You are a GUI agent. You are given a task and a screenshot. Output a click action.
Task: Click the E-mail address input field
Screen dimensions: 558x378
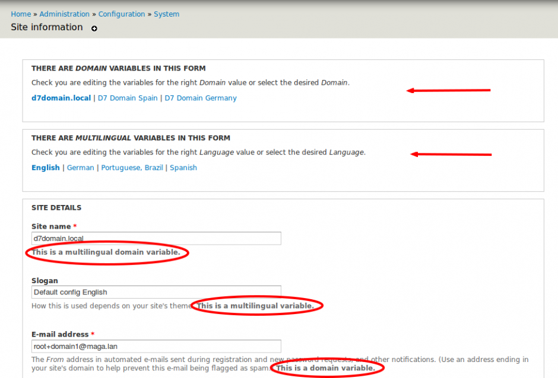point(156,346)
